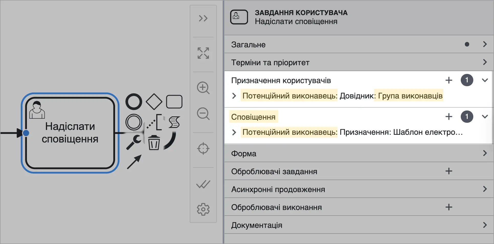
Task: Click the Асинхронні продовження label
Action: click(x=278, y=189)
